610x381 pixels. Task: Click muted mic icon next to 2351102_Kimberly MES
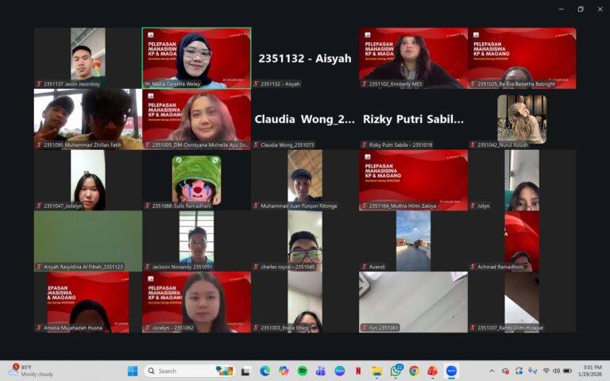tap(365, 84)
